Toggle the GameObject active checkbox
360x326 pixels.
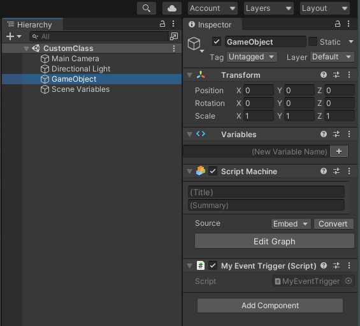coord(216,41)
